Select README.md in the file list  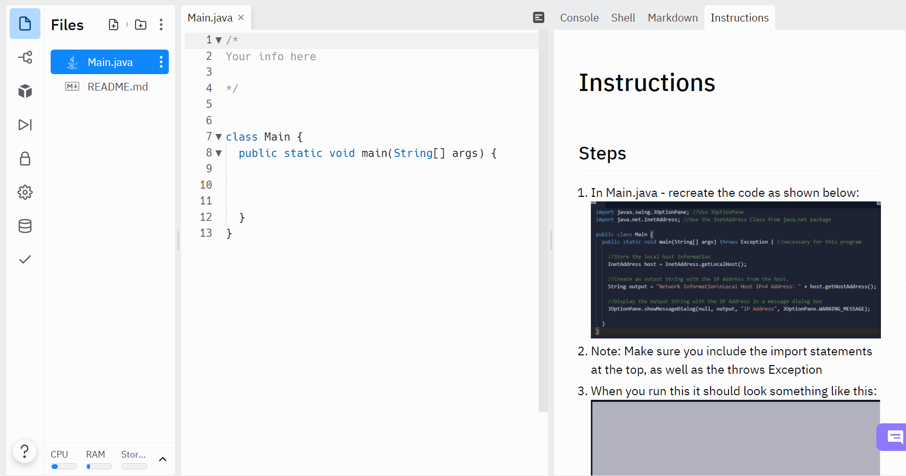click(x=118, y=86)
